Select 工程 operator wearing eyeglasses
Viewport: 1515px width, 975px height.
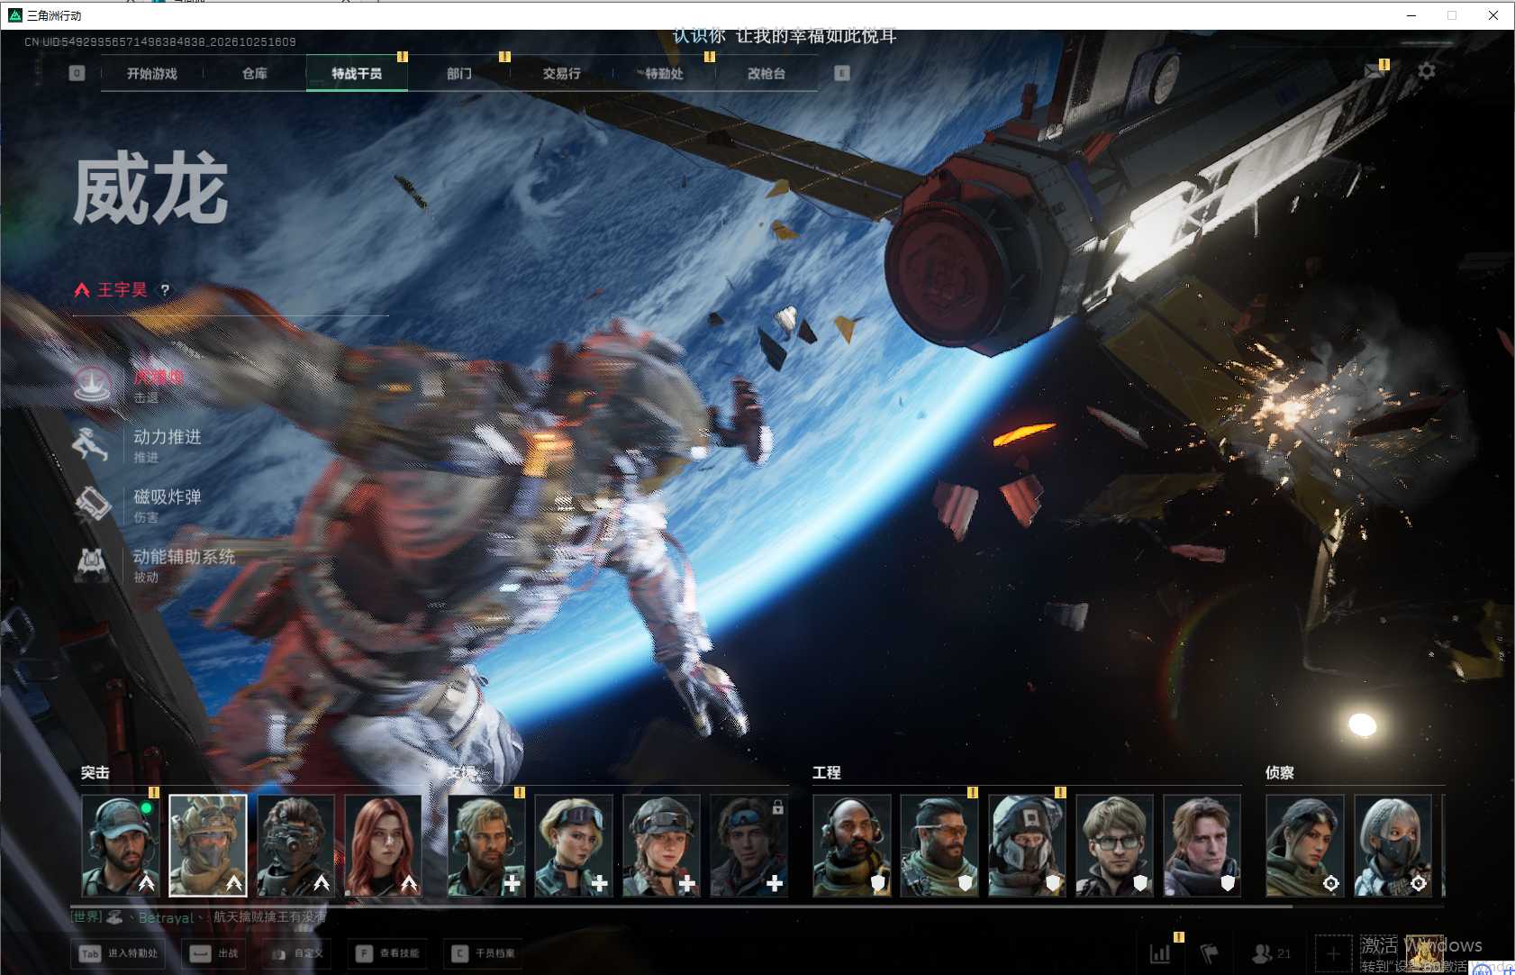[1114, 845]
